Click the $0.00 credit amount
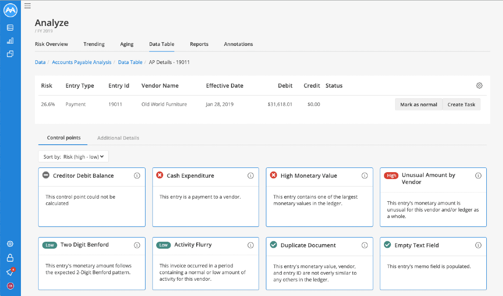This screenshot has height=296, width=503. (314, 104)
